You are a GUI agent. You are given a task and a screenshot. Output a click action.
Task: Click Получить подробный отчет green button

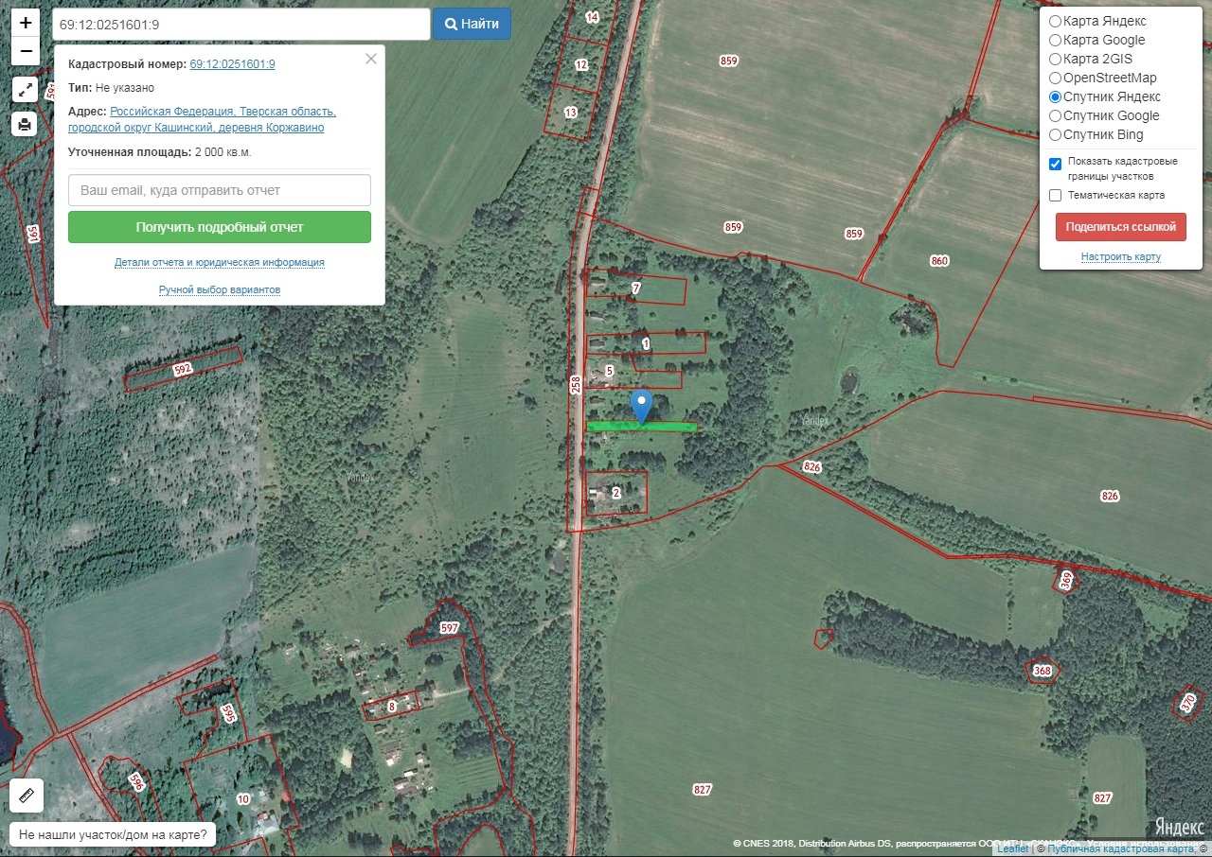click(220, 227)
